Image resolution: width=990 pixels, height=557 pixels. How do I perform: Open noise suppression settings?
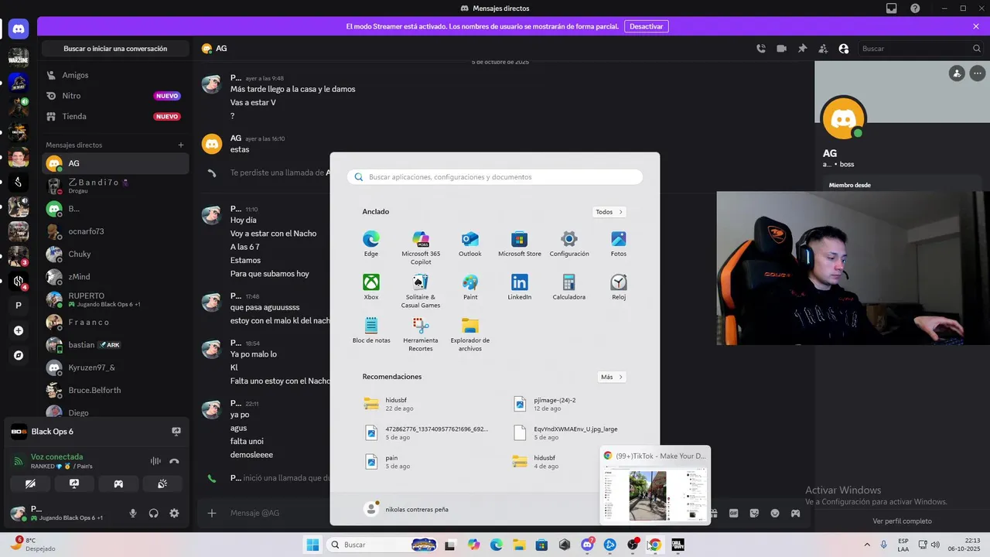pyautogui.click(x=155, y=461)
